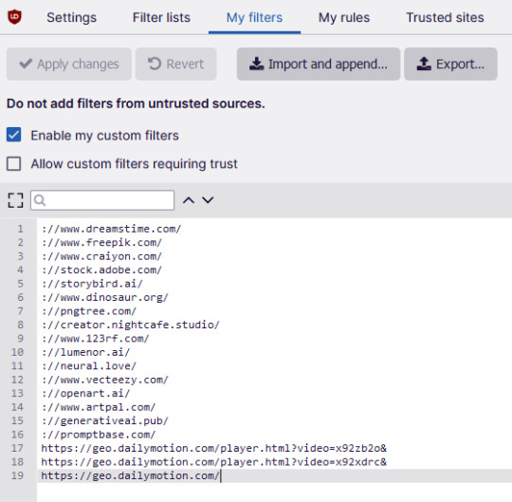Select line ://neural.love/
The width and height of the screenshot is (512, 502).
(89, 366)
